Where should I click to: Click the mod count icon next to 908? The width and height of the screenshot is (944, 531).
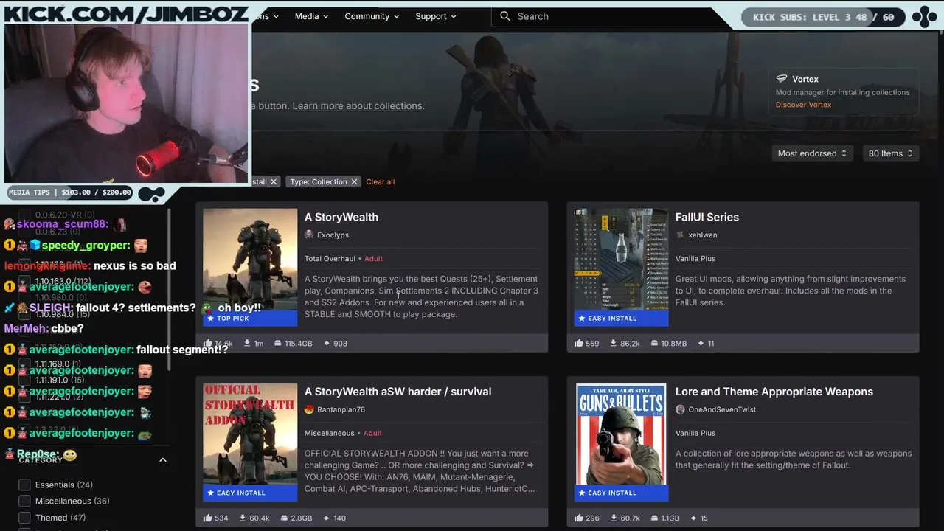326,344
